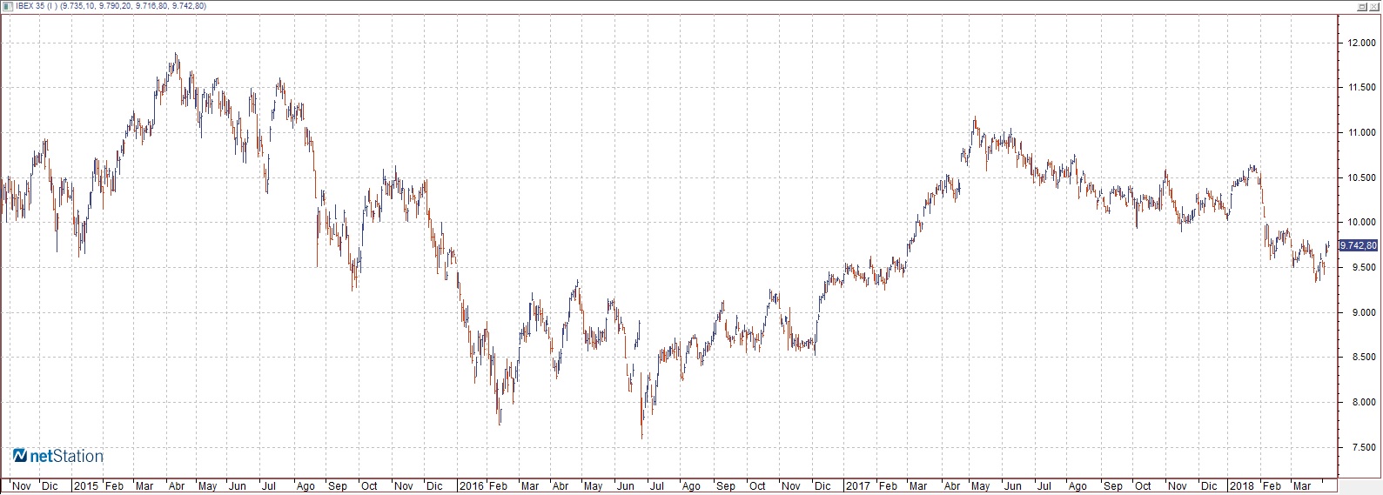Click the chart window icon beside IBEX 35
1383x495 pixels.
tap(8, 6)
